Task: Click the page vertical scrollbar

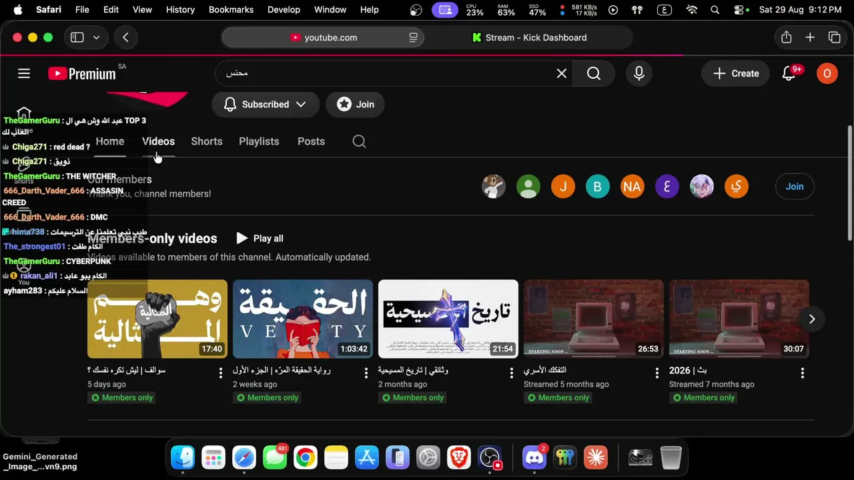Action: [849, 183]
